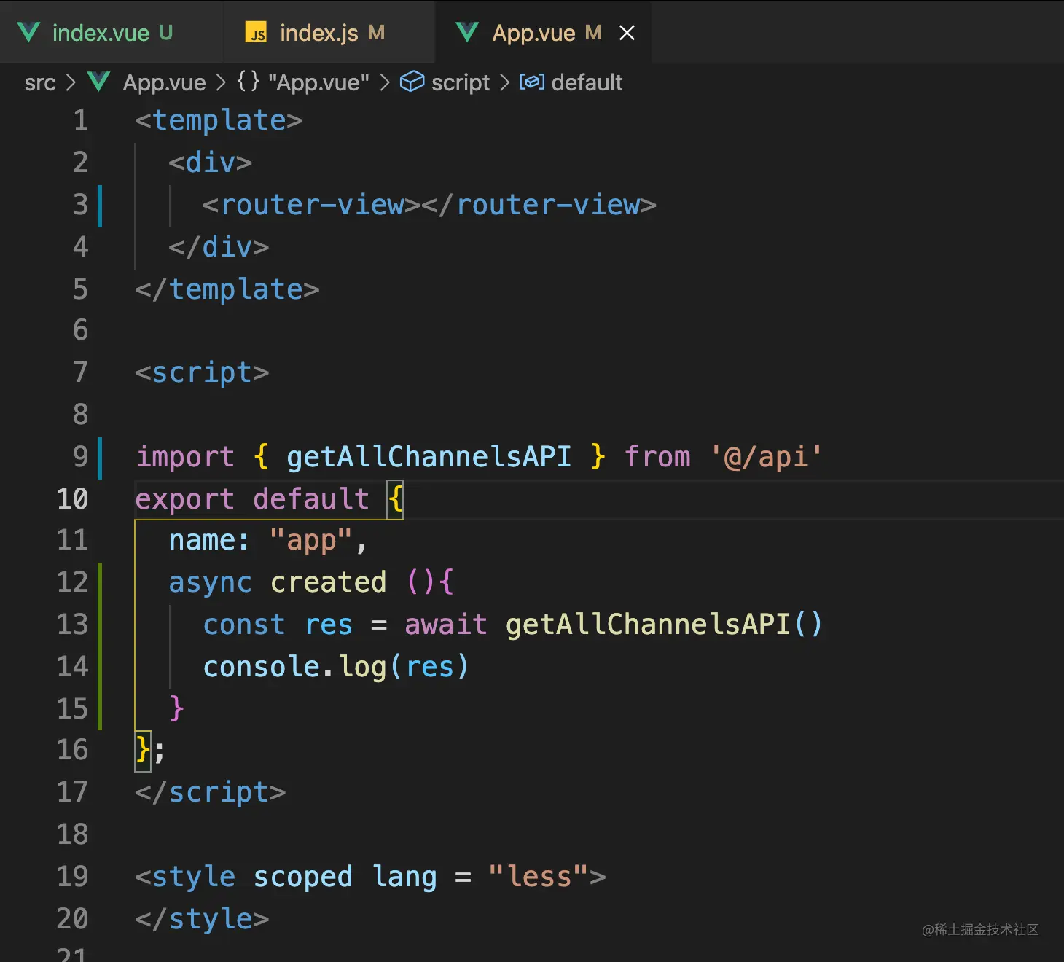The width and height of the screenshot is (1064, 962).
Task: Click the closing brace on line 16
Action: pos(143,750)
